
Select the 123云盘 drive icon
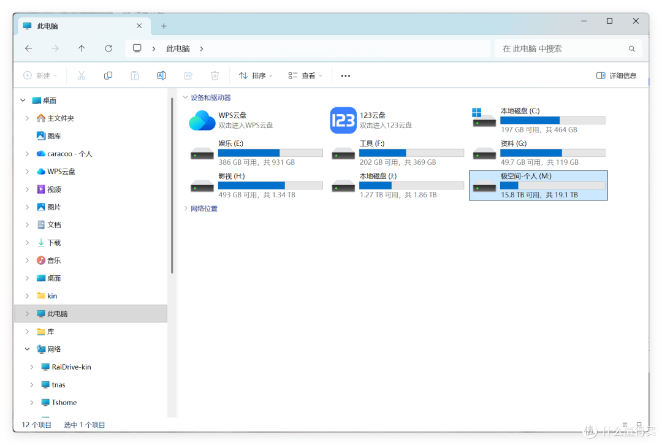[x=343, y=120]
